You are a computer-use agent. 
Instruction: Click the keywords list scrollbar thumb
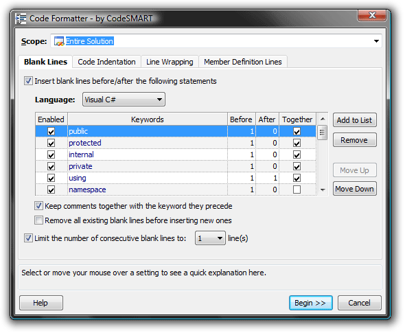tap(323, 133)
